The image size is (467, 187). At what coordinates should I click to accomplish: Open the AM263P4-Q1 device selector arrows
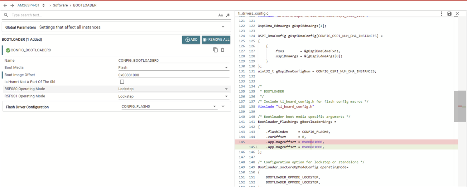tap(44, 5)
